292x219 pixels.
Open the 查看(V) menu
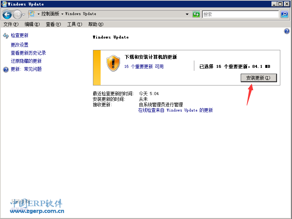coord(53,24)
